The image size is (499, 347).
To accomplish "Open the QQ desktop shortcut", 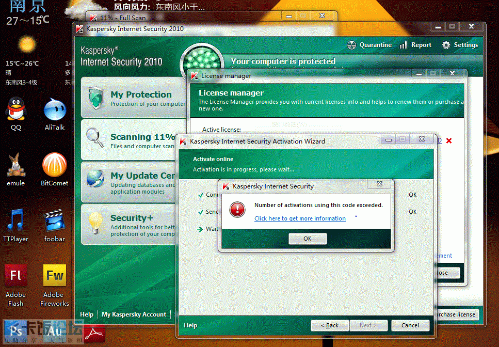I will point(16,114).
